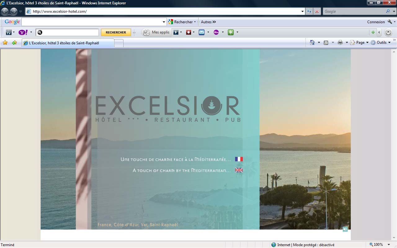
Task: Open the Autres toolbar menu
Action: [208, 22]
